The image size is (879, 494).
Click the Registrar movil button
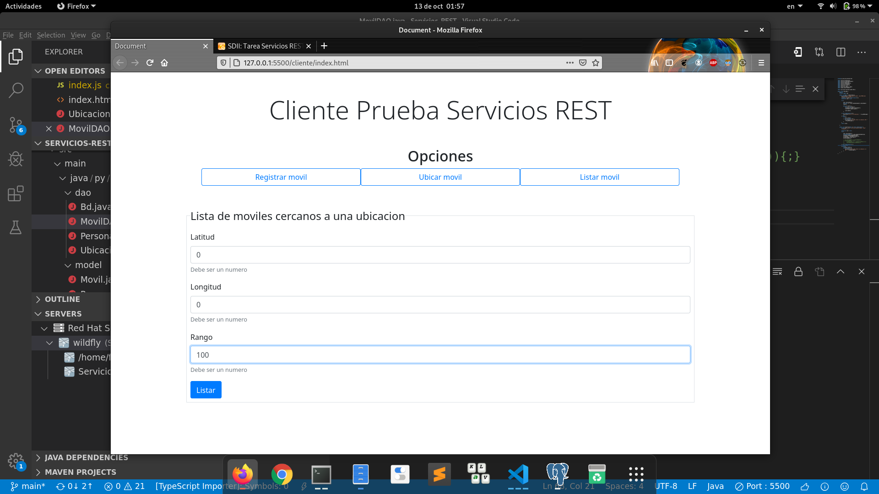point(281,177)
